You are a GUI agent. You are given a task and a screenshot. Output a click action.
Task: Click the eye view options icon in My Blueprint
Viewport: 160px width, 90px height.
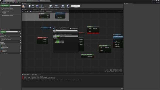19,32
